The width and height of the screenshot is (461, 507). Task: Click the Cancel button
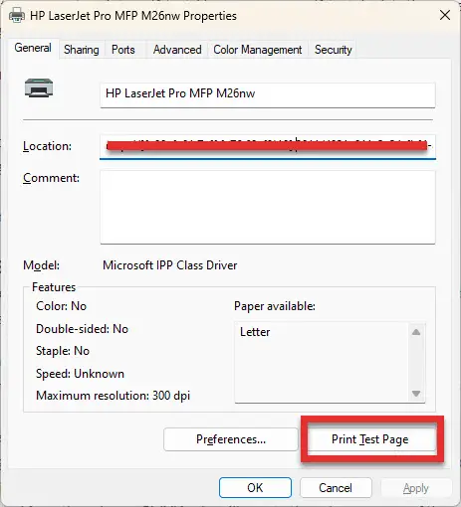click(x=336, y=488)
